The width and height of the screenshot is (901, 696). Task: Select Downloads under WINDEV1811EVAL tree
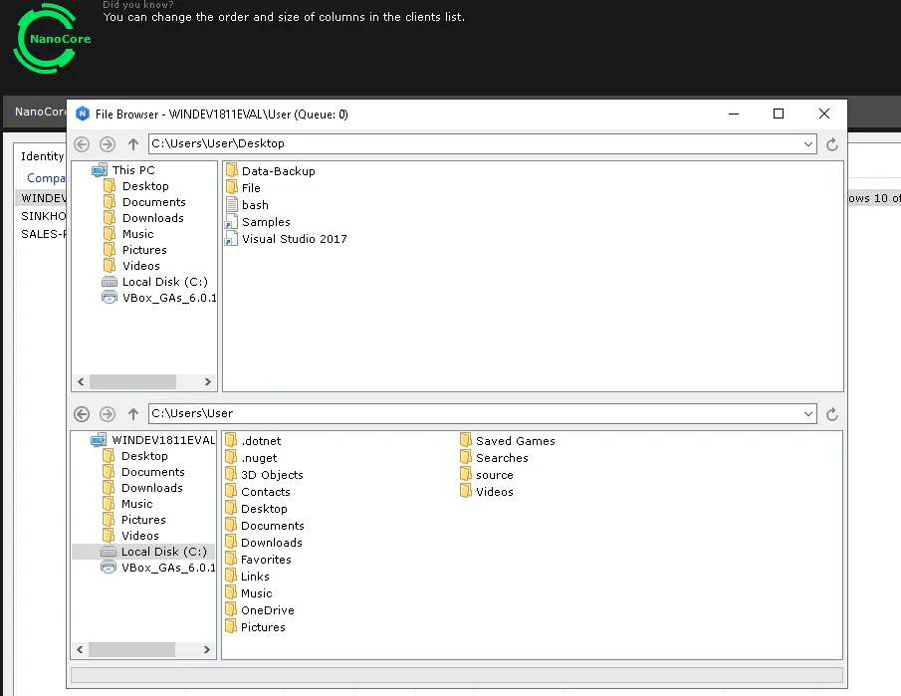pyautogui.click(x=142, y=488)
